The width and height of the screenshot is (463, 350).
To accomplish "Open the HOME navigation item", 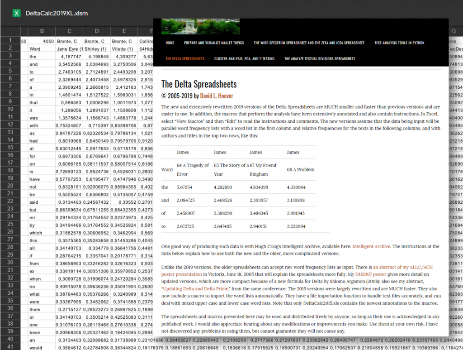I will tap(170, 43).
